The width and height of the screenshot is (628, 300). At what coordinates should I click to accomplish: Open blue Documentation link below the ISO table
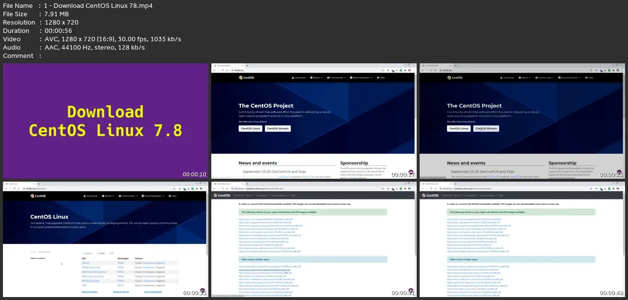[153, 292]
